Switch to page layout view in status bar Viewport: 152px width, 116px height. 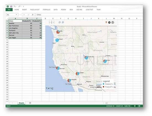(x=139, y=106)
